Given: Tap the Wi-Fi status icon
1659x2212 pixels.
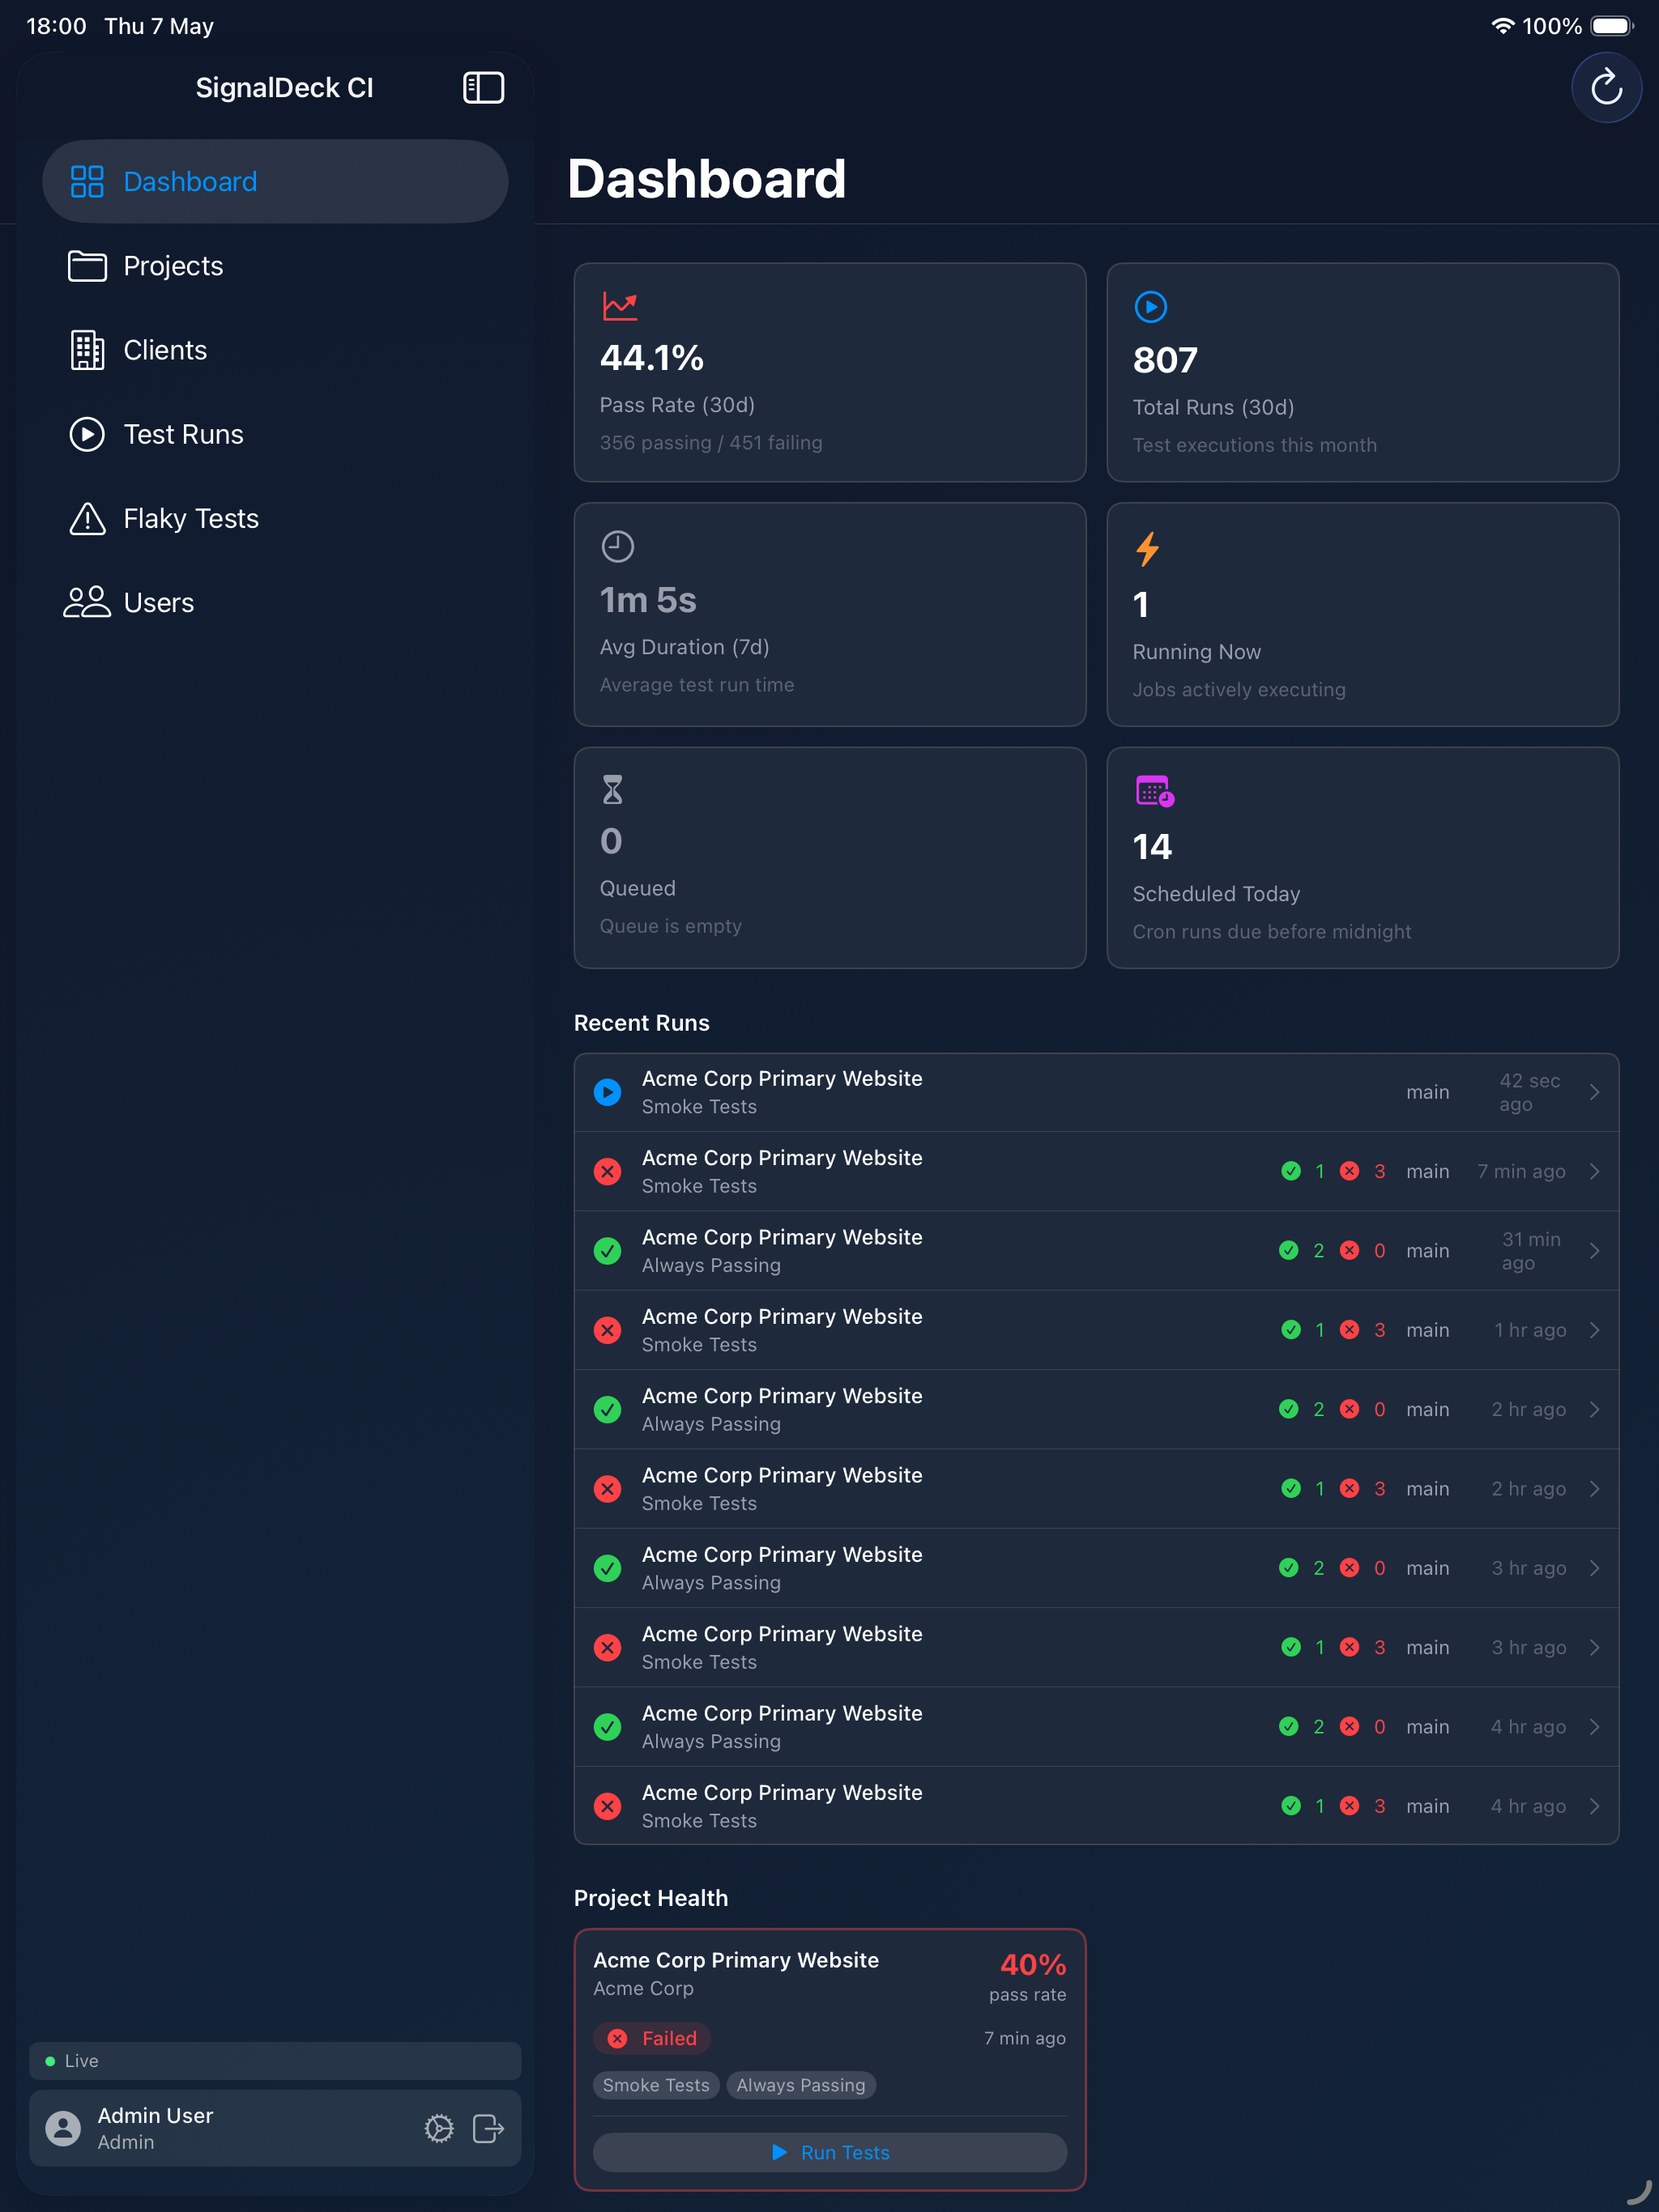Looking at the screenshot, I should [x=1502, y=26].
